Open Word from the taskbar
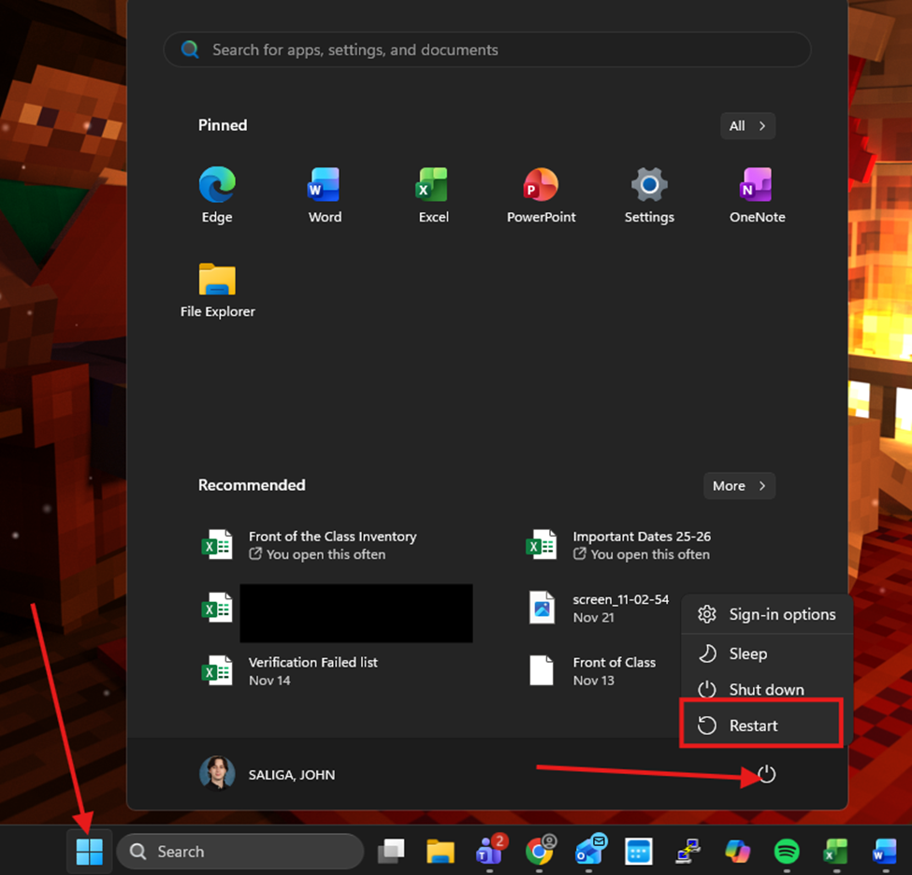Screen dimensions: 912x875 [885, 852]
